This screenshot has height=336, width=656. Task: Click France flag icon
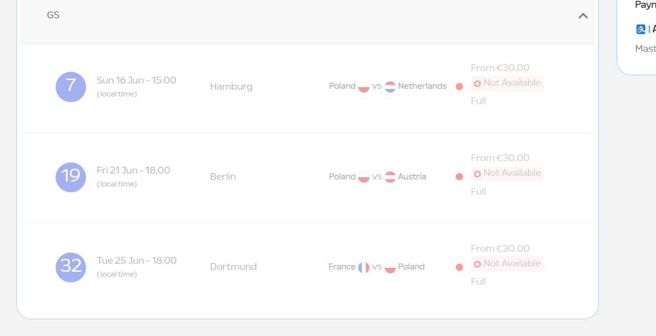click(x=364, y=267)
